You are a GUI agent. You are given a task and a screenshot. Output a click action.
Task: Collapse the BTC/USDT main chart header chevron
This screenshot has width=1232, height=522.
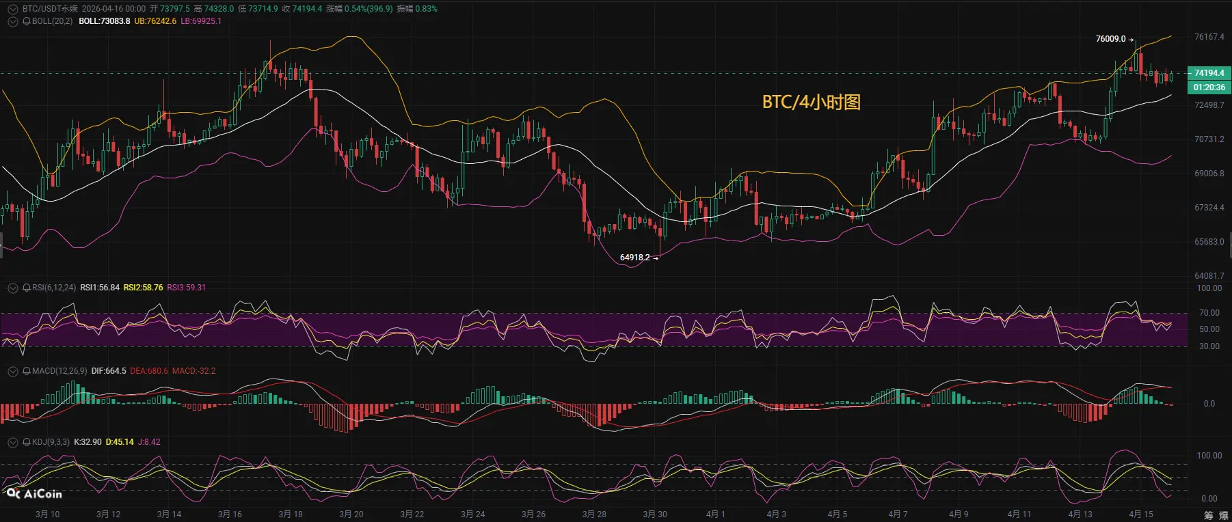coord(12,9)
